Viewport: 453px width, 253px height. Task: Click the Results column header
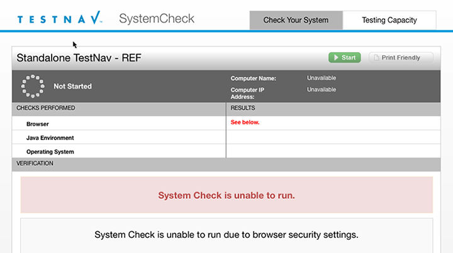point(243,109)
